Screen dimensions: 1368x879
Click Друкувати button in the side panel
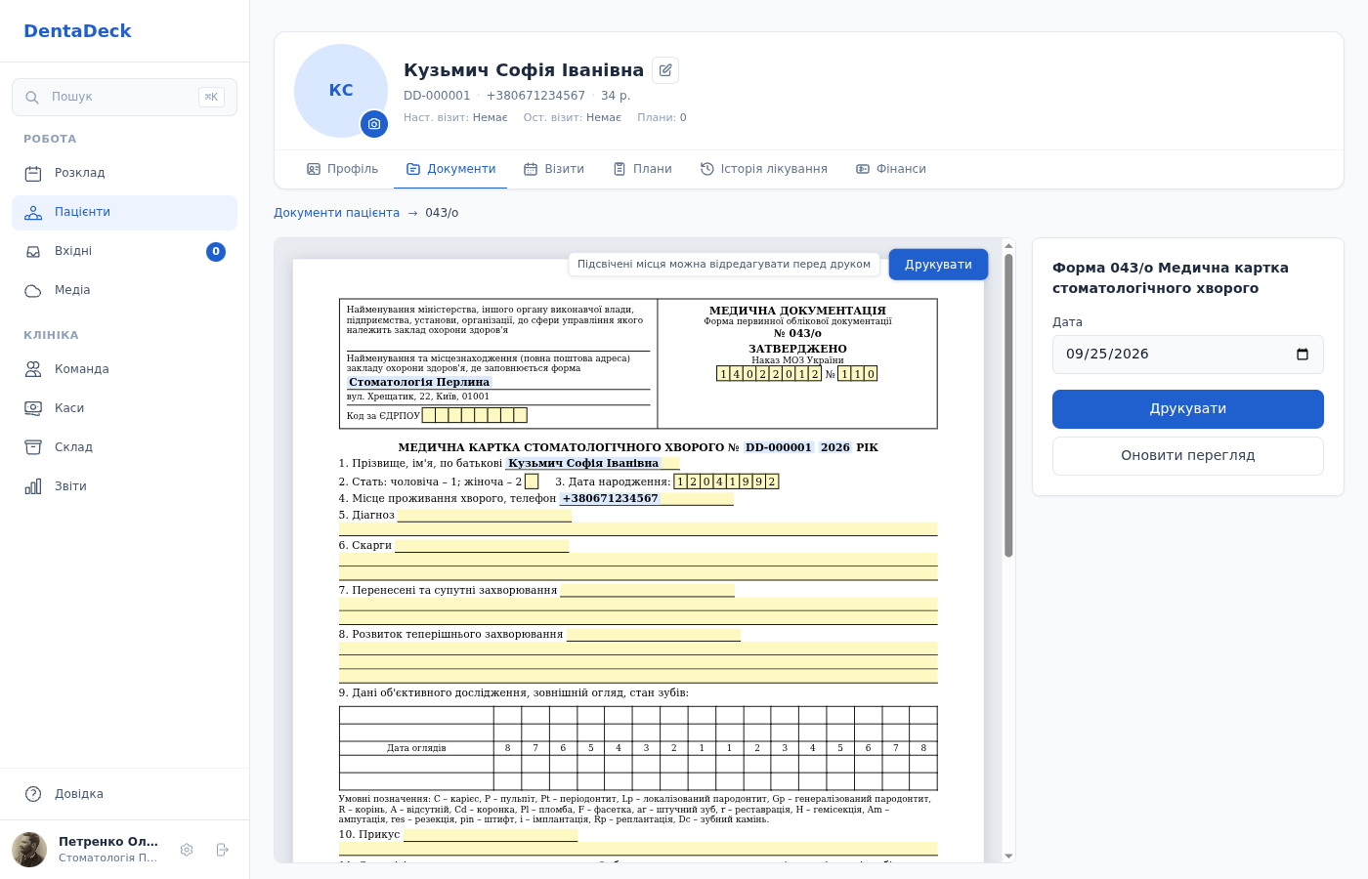click(1188, 409)
